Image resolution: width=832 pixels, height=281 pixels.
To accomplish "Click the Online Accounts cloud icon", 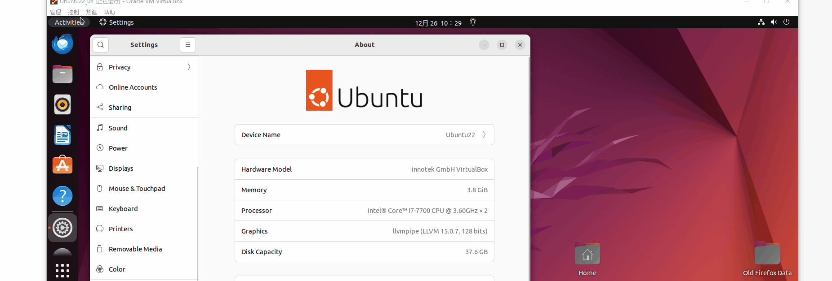I will [x=100, y=87].
